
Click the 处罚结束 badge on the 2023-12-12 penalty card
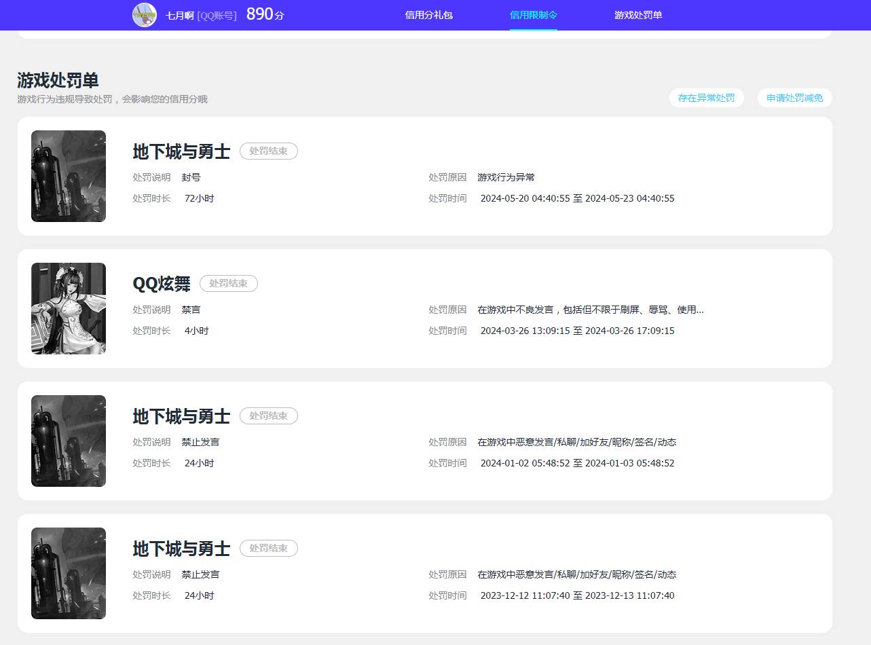coord(269,549)
